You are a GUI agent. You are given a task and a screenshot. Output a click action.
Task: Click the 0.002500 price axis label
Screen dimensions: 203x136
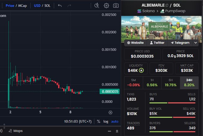[109, 15]
